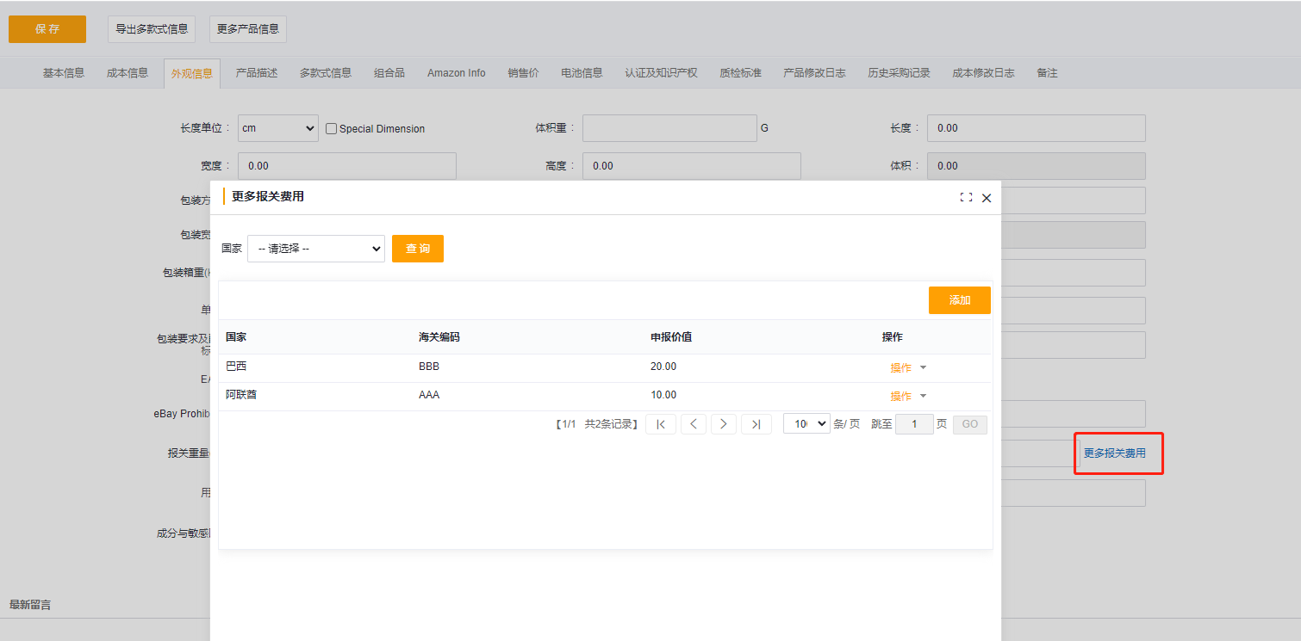Click customs code BBB
The width and height of the screenshot is (1301, 641).
click(429, 367)
